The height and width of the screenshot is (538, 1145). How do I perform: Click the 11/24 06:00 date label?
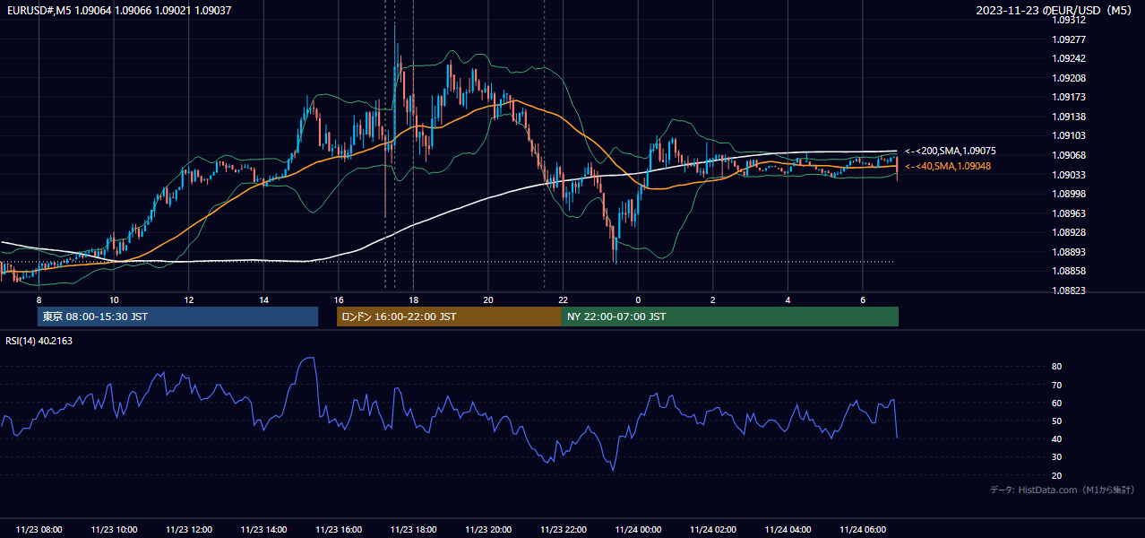[862, 530]
